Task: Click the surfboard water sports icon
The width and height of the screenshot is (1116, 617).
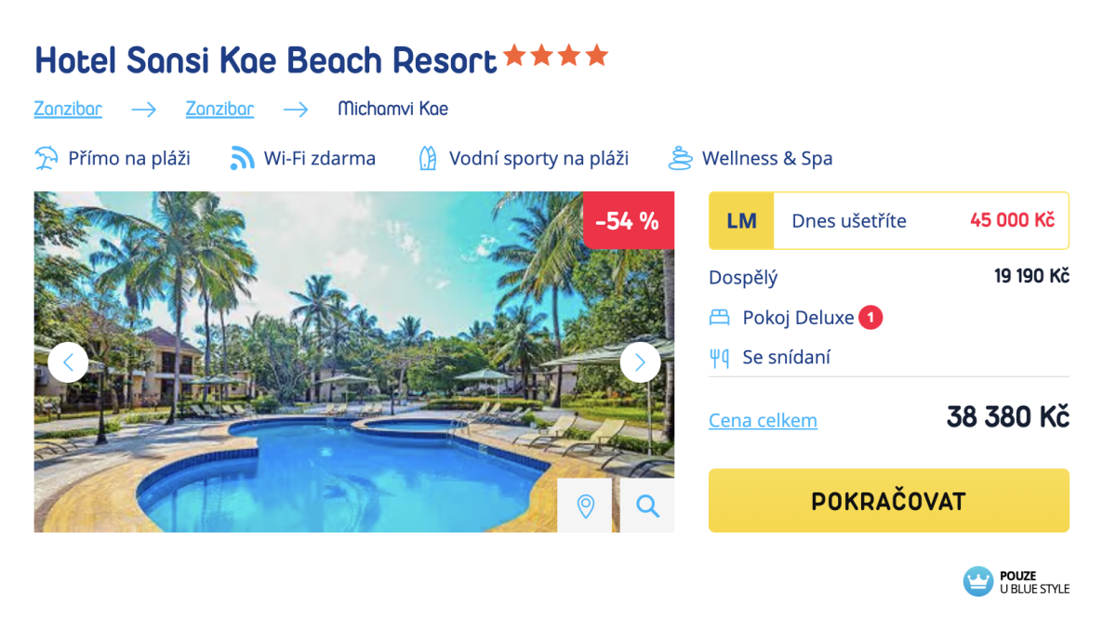Action: coord(427,158)
